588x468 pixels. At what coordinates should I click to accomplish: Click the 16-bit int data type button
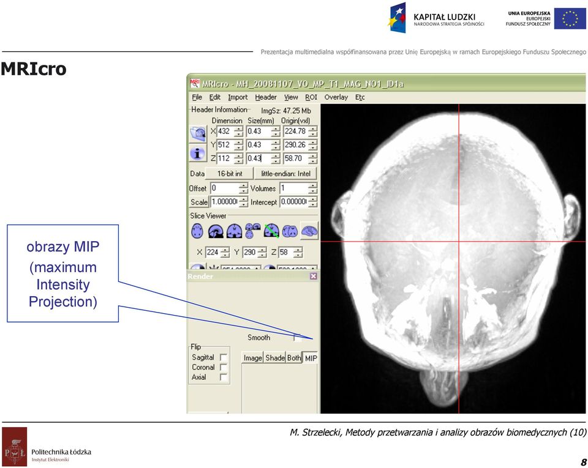(230, 174)
